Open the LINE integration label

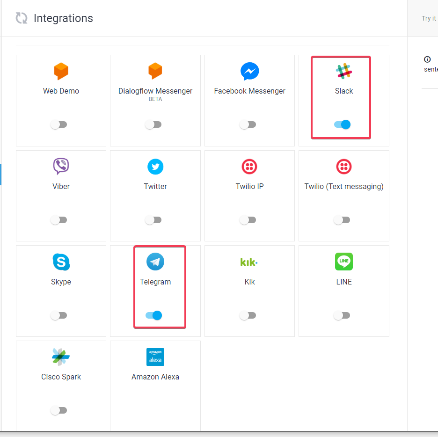pos(344,282)
